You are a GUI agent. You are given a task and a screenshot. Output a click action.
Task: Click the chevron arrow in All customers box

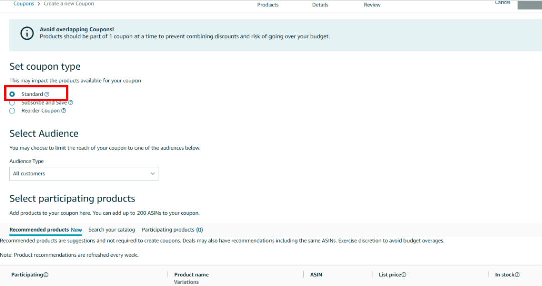pos(153,174)
